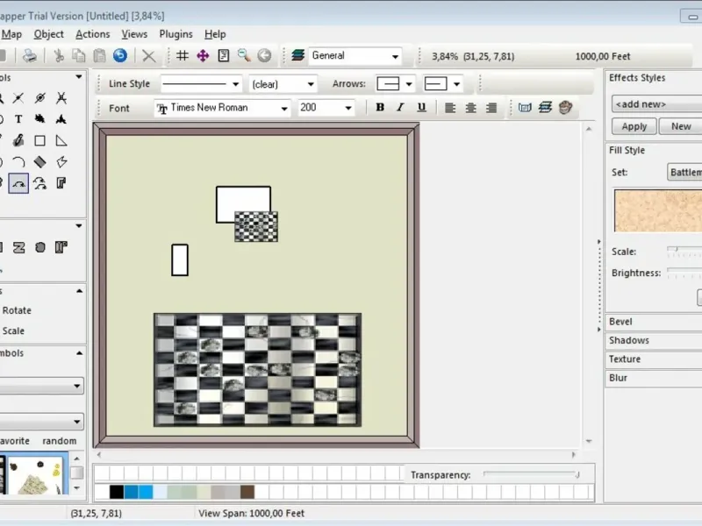Select the Z-shaped corridor tool
The height and width of the screenshot is (526, 702).
18,247
